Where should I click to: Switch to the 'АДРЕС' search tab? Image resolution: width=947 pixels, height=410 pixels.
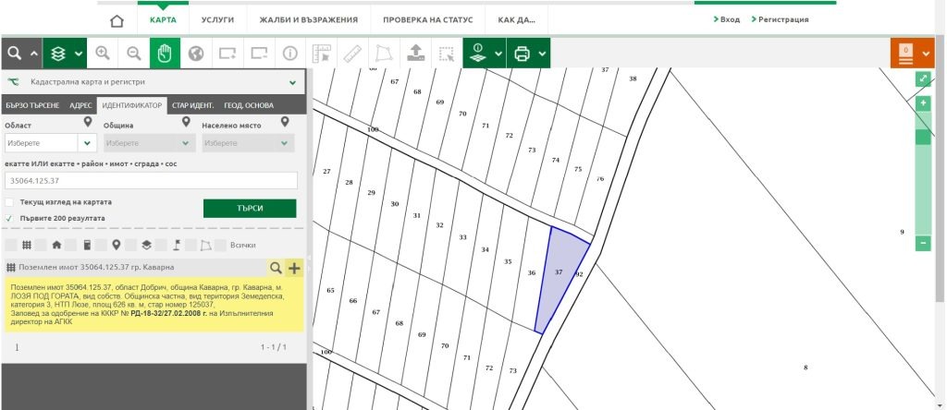tap(80, 105)
